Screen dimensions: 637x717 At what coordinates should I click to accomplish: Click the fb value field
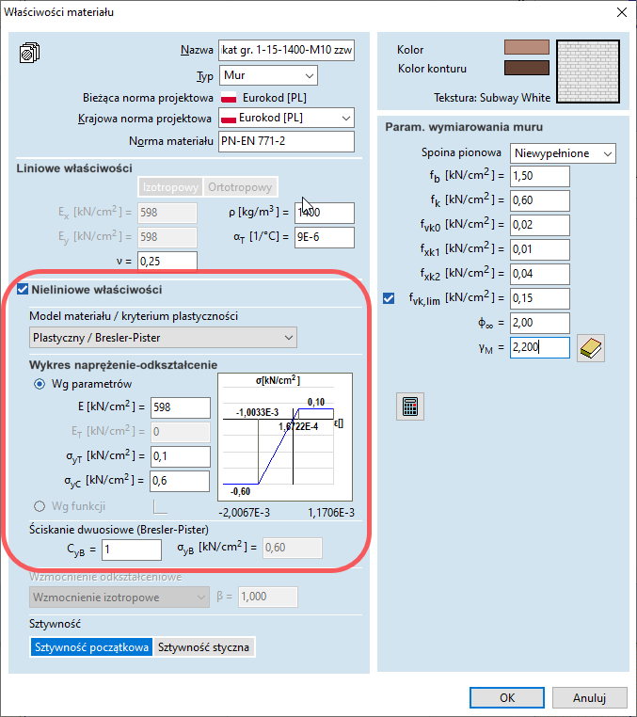click(541, 176)
